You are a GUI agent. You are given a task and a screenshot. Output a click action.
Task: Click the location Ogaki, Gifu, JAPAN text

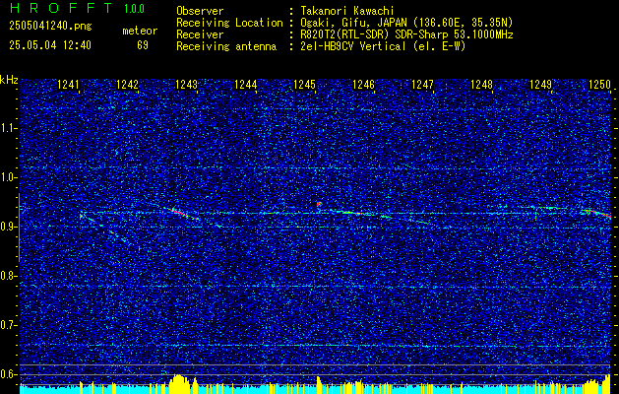(406, 23)
